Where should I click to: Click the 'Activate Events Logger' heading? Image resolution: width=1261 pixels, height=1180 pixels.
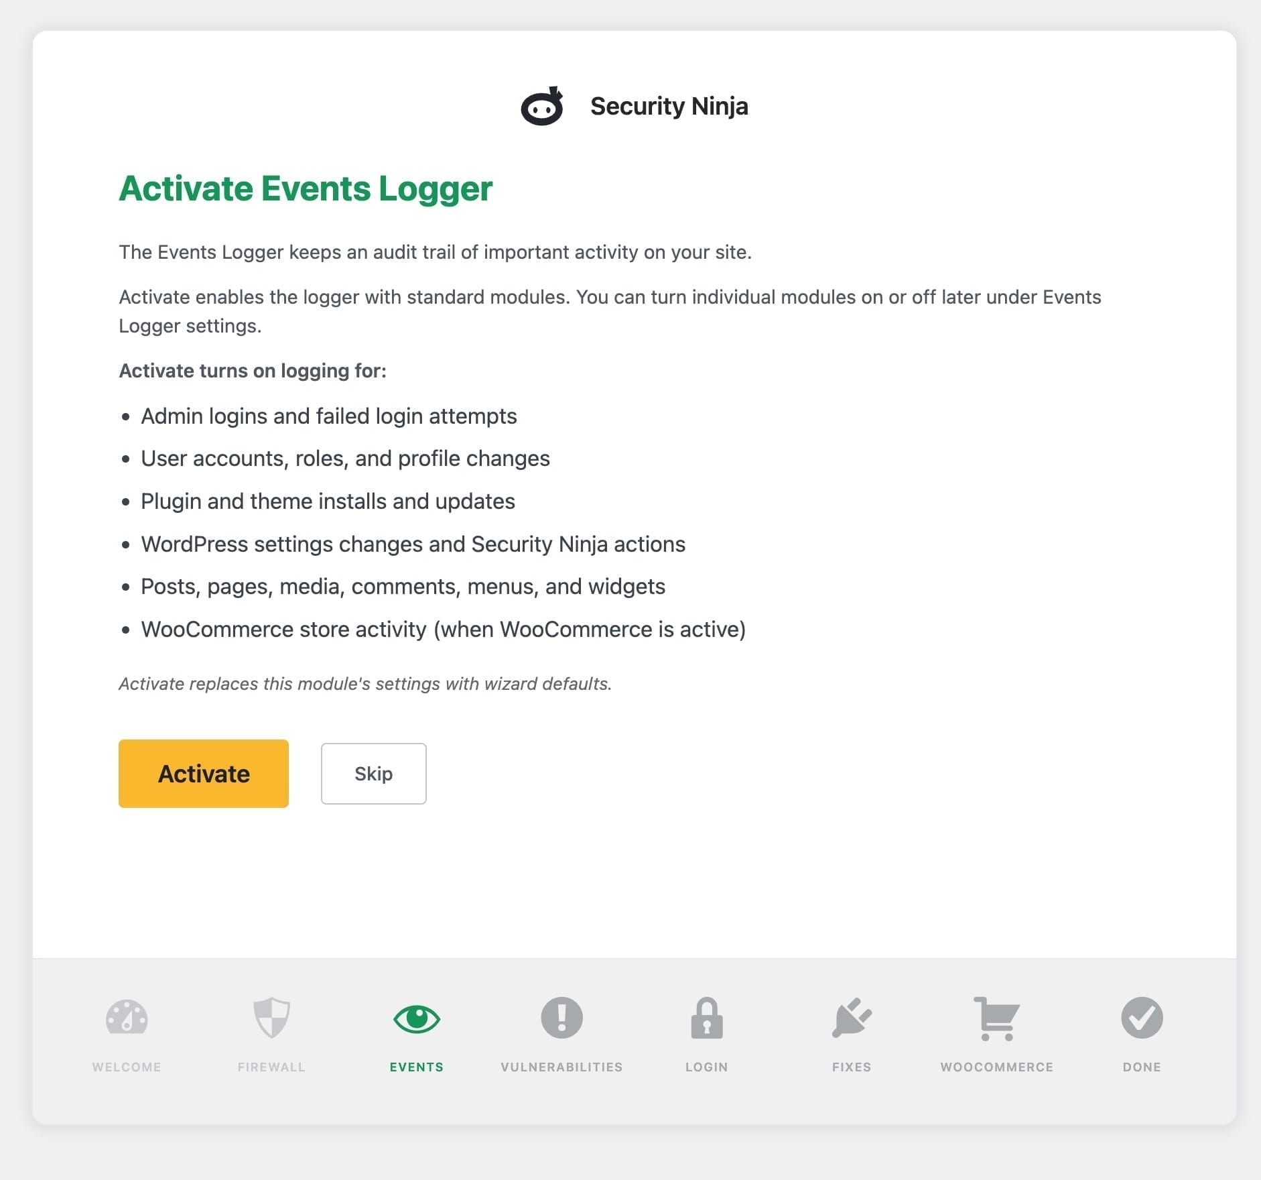coord(306,188)
